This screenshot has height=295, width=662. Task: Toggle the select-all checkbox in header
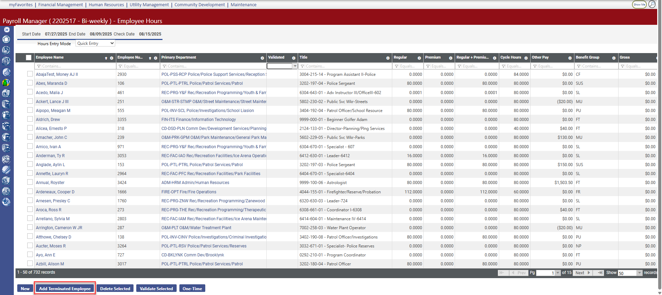pyautogui.click(x=29, y=58)
